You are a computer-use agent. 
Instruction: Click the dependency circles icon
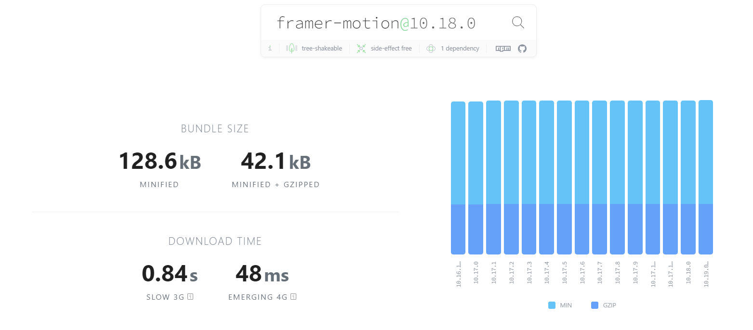(431, 48)
